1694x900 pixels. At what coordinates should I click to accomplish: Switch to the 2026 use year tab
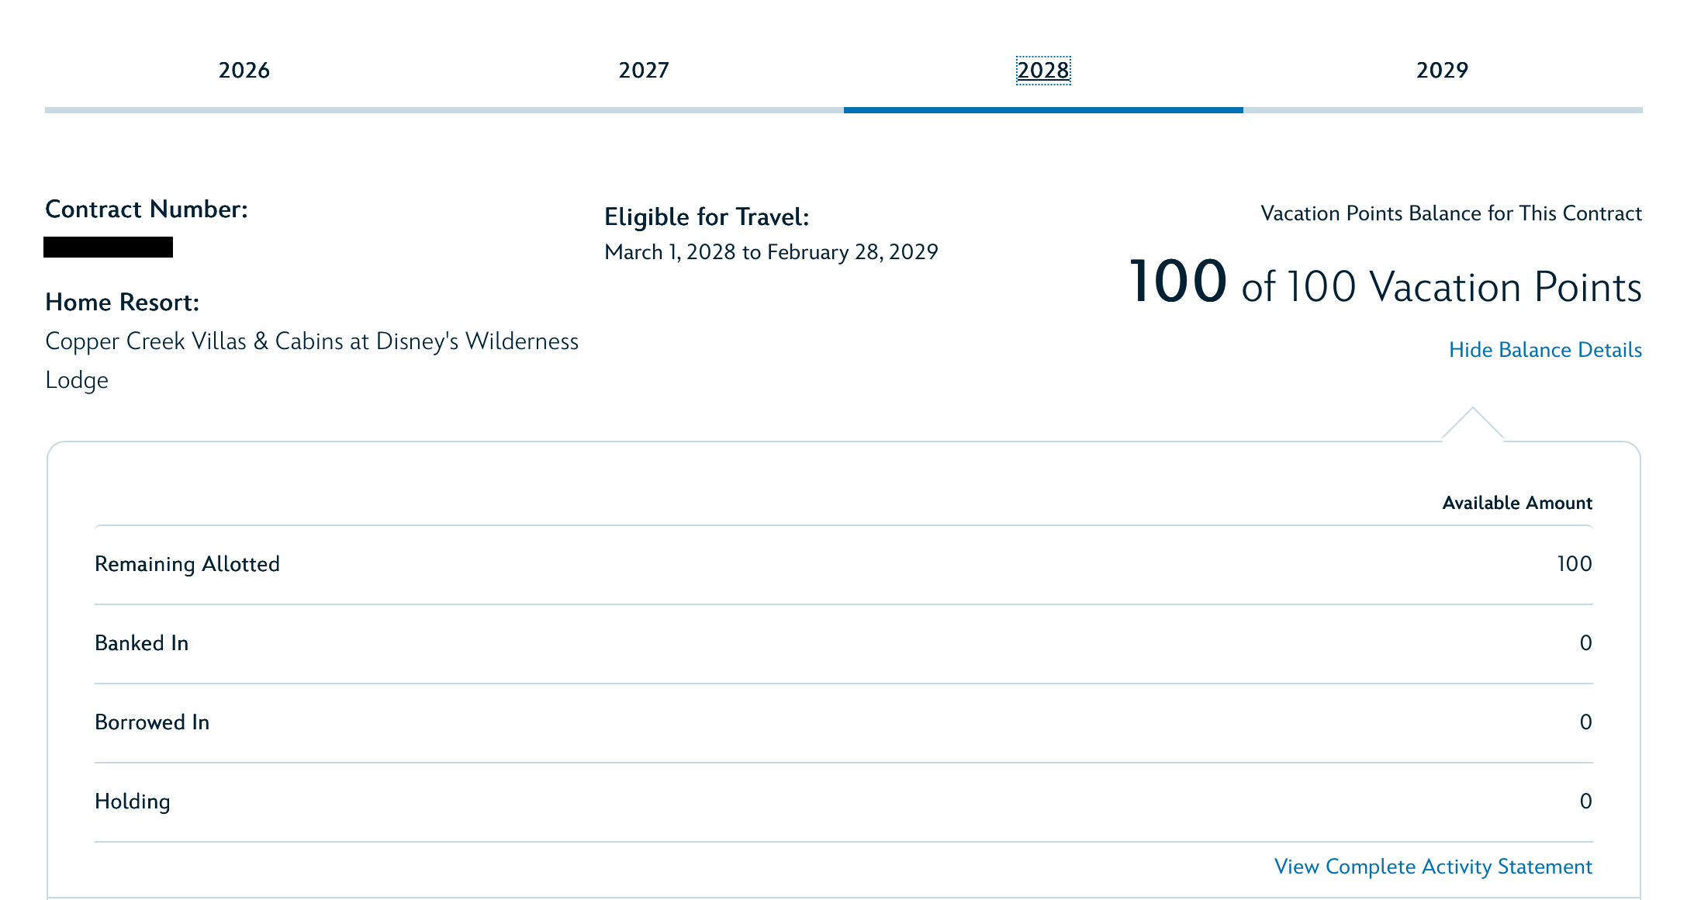244,70
